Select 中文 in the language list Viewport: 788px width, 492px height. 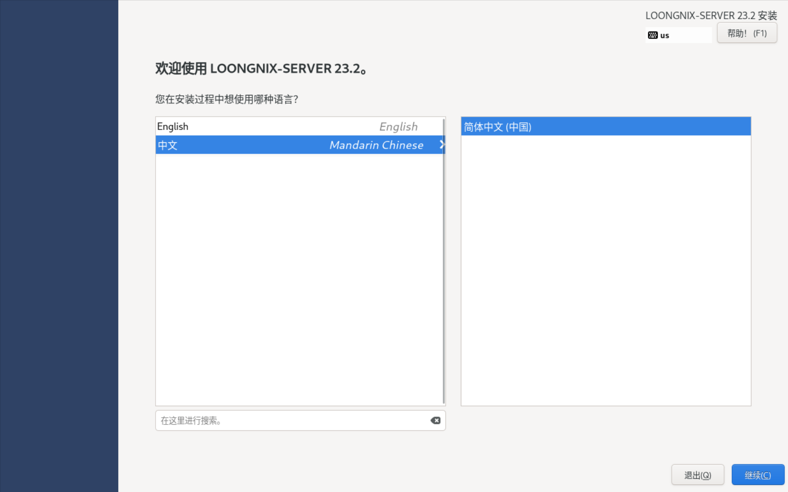click(168, 145)
